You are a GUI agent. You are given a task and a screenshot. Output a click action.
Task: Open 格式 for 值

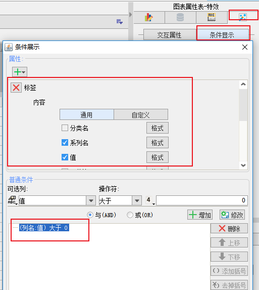(158, 157)
